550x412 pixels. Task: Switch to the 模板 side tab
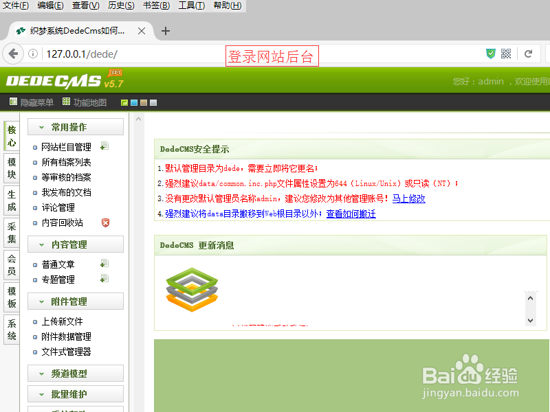12,297
